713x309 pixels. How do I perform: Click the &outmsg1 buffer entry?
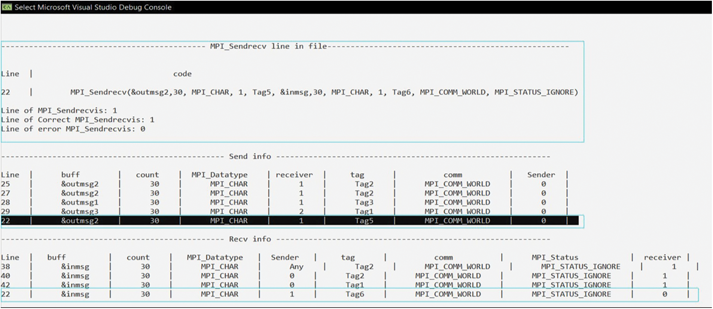pos(80,202)
